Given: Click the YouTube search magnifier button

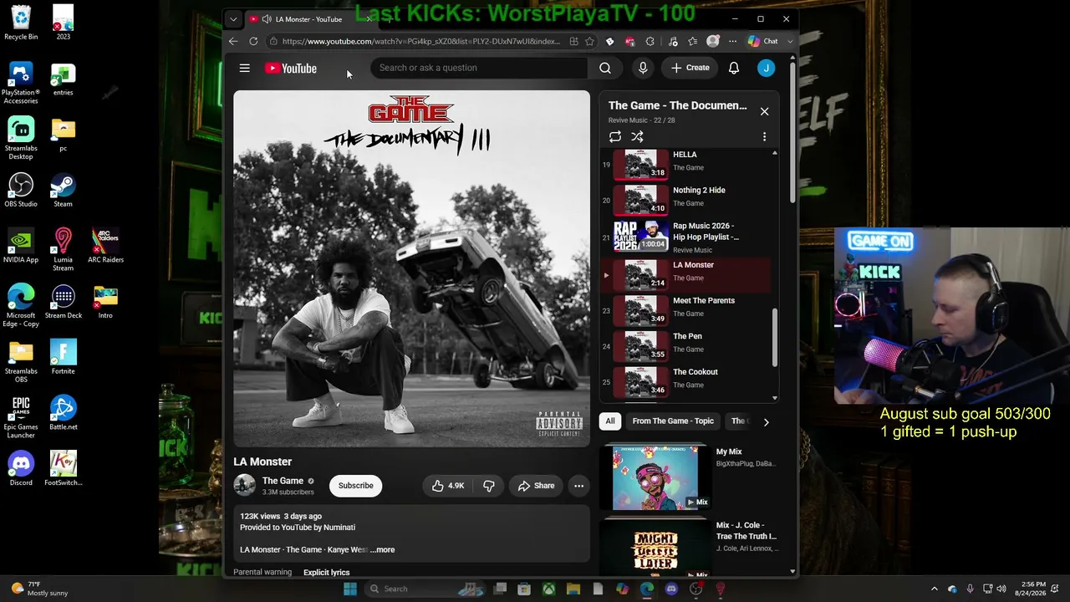Looking at the screenshot, I should [605, 68].
